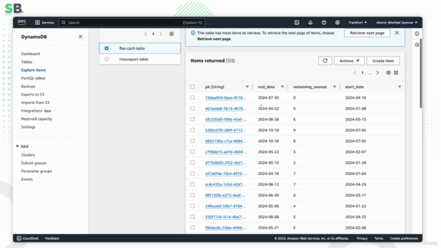The image size is (441, 248).
Task: Open DAX Subnet groups
Action: click(34, 163)
